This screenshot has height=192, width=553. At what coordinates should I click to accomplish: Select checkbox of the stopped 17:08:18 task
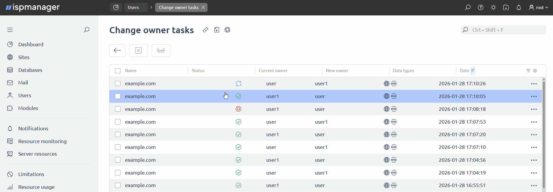[x=118, y=109]
